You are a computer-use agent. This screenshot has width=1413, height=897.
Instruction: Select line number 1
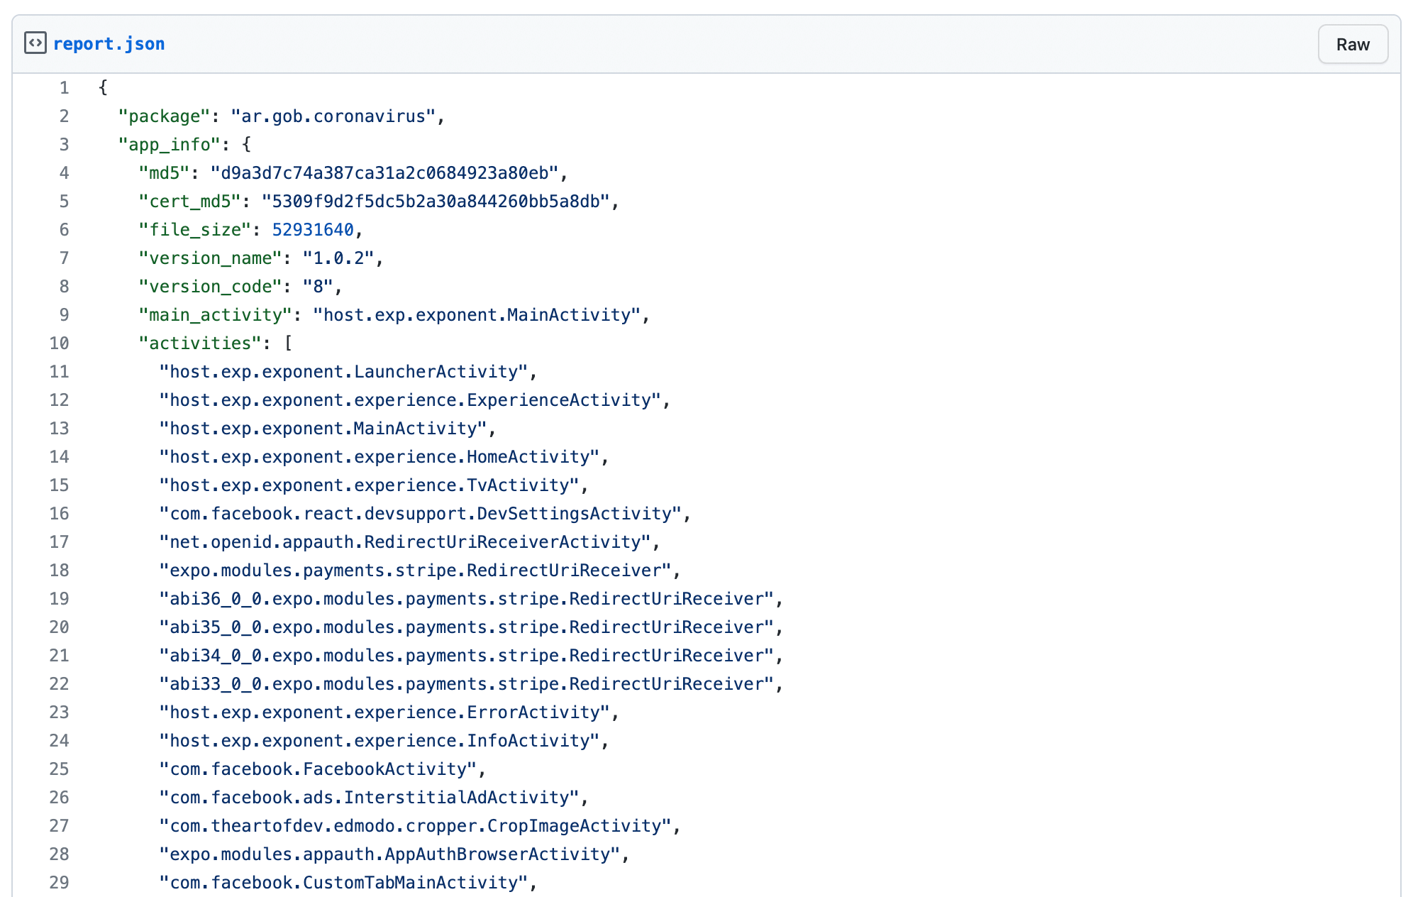64,88
